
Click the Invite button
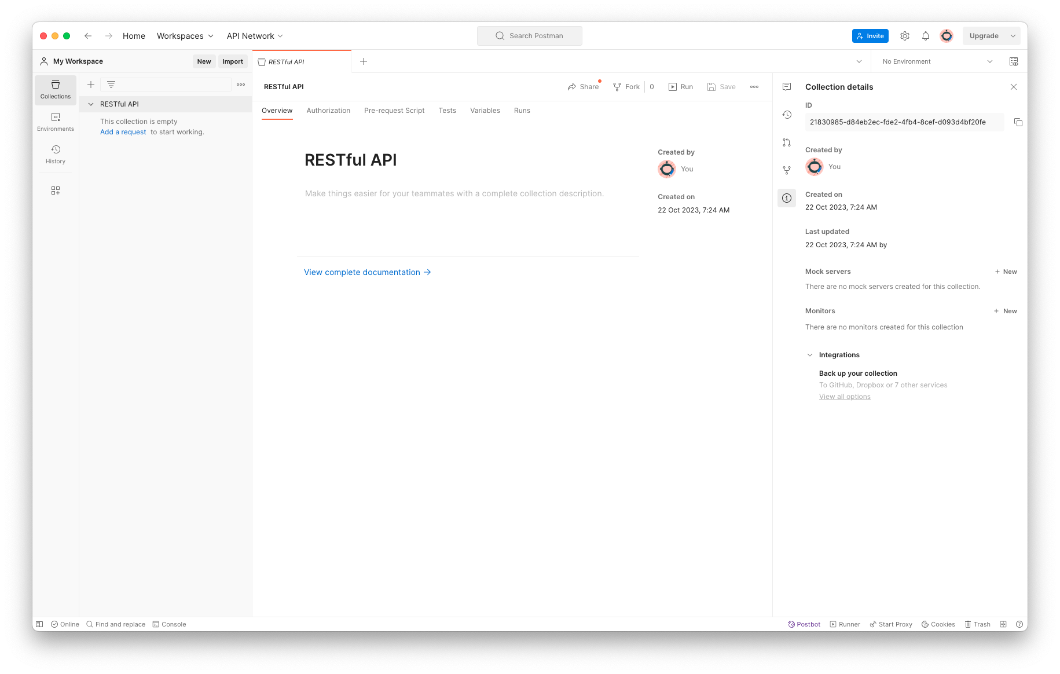[x=870, y=36]
